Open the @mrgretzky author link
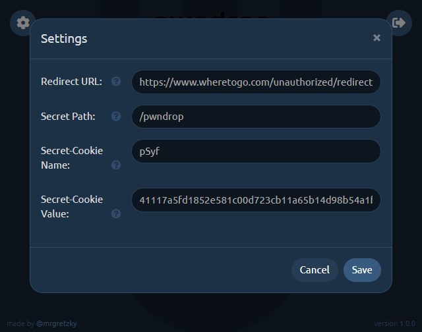 tap(57, 323)
